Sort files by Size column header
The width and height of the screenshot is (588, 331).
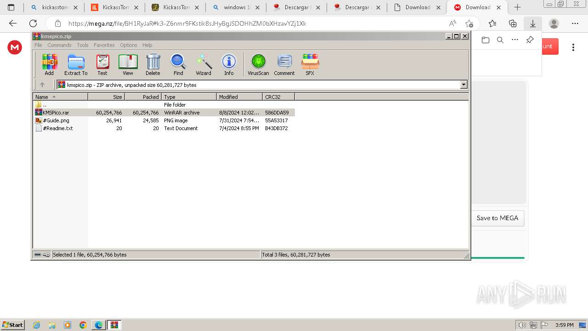pos(106,97)
